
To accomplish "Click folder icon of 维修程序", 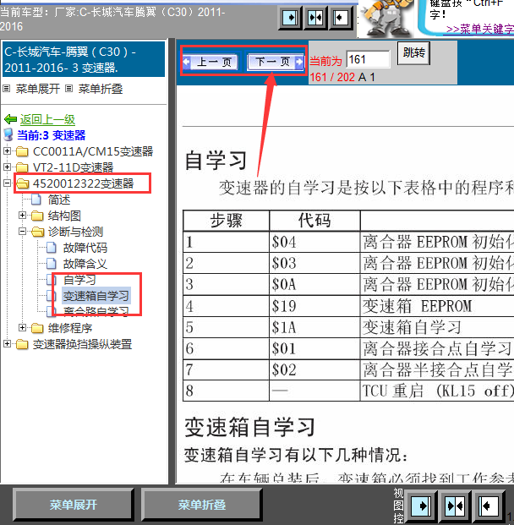I will coord(37,329).
